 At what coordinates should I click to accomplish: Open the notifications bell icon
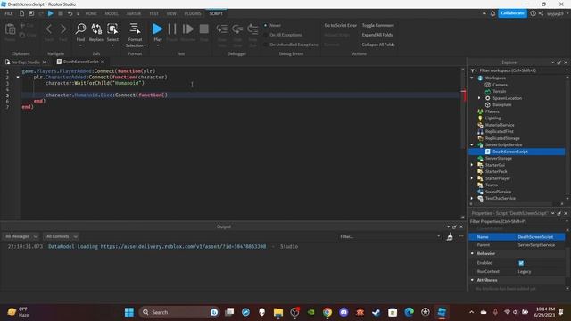492,13
